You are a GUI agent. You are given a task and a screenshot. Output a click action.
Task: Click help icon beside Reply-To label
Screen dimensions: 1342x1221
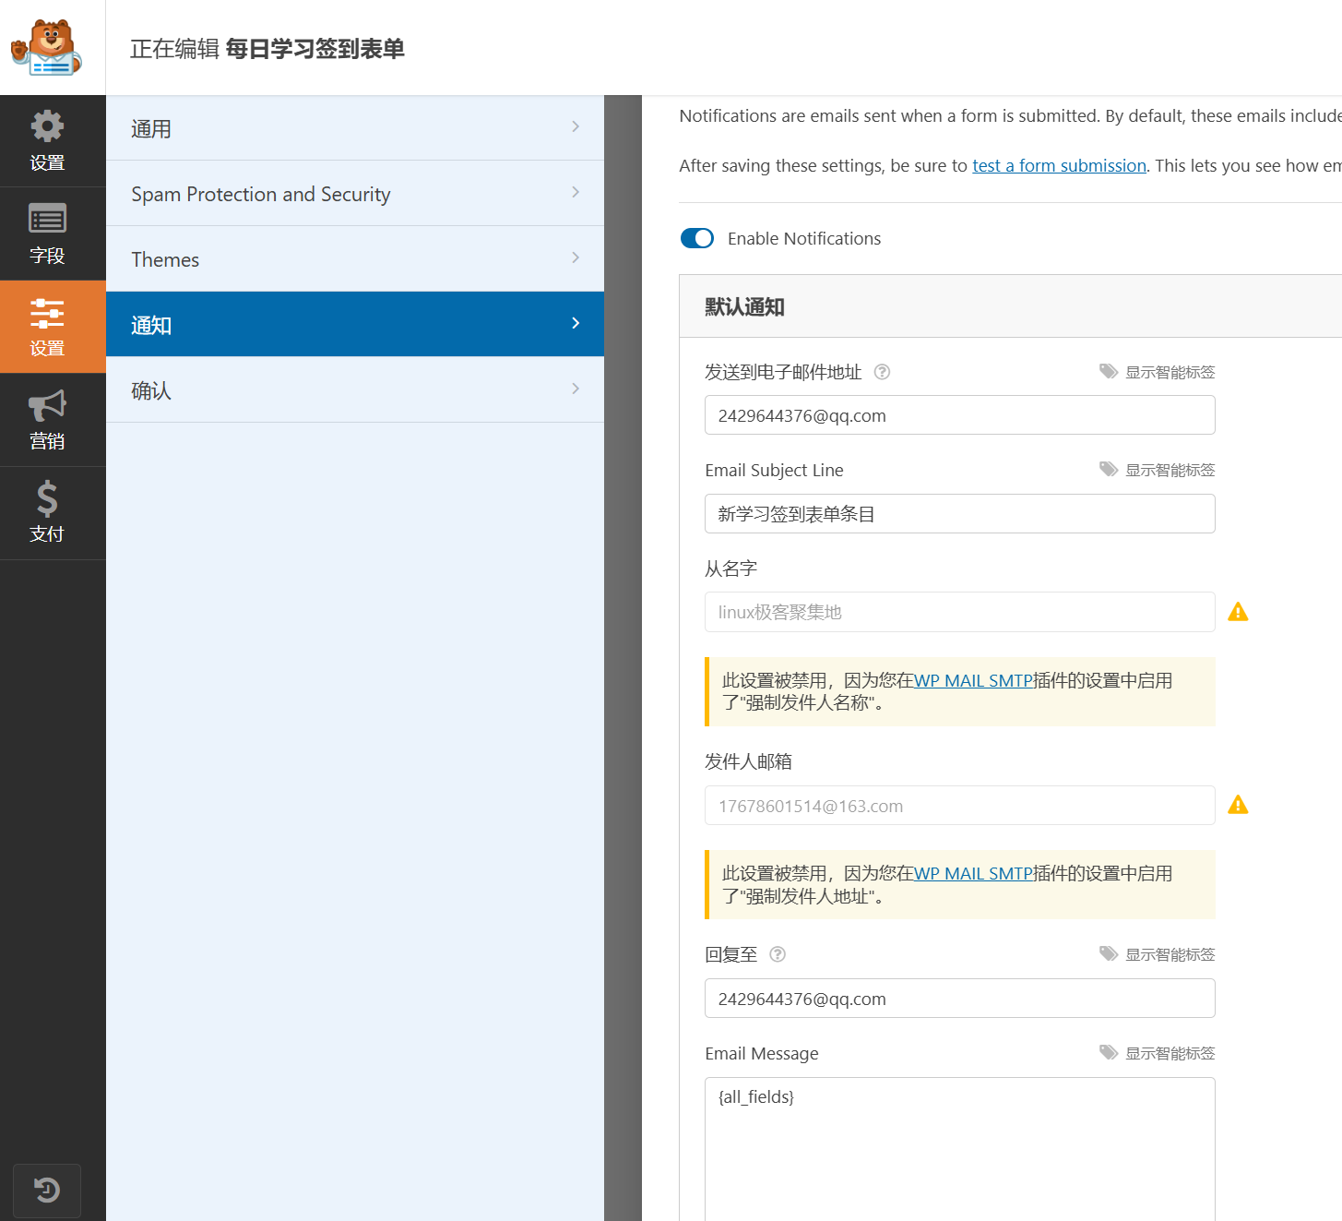coord(778,954)
